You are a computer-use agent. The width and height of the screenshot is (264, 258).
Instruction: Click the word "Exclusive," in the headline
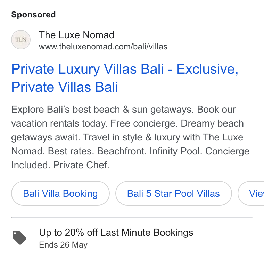207,69
